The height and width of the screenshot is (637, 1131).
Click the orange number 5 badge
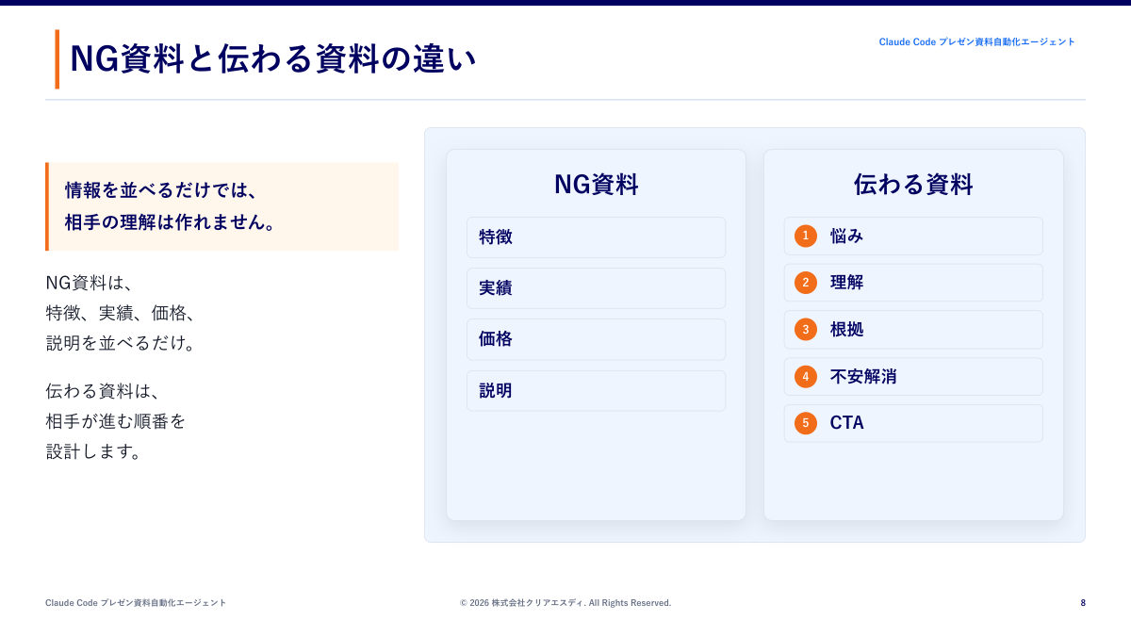tap(805, 423)
